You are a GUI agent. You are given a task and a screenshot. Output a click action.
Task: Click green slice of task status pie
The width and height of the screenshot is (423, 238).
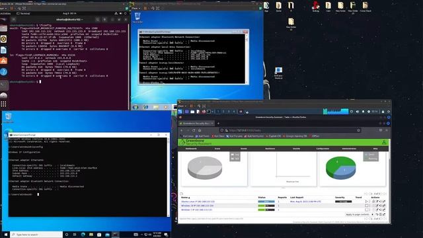[335, 164]
